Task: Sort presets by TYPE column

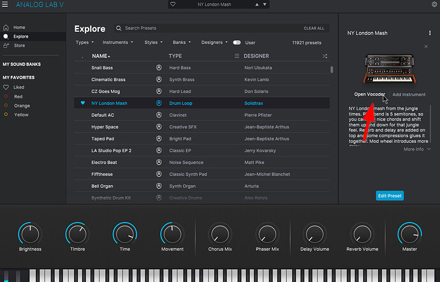Action: 175,56
